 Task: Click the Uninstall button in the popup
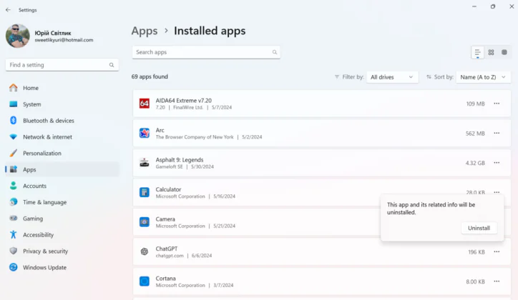479,228
